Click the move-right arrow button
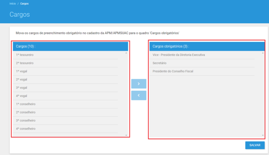This screenshot has width=269, height=155. click(139, 84)
